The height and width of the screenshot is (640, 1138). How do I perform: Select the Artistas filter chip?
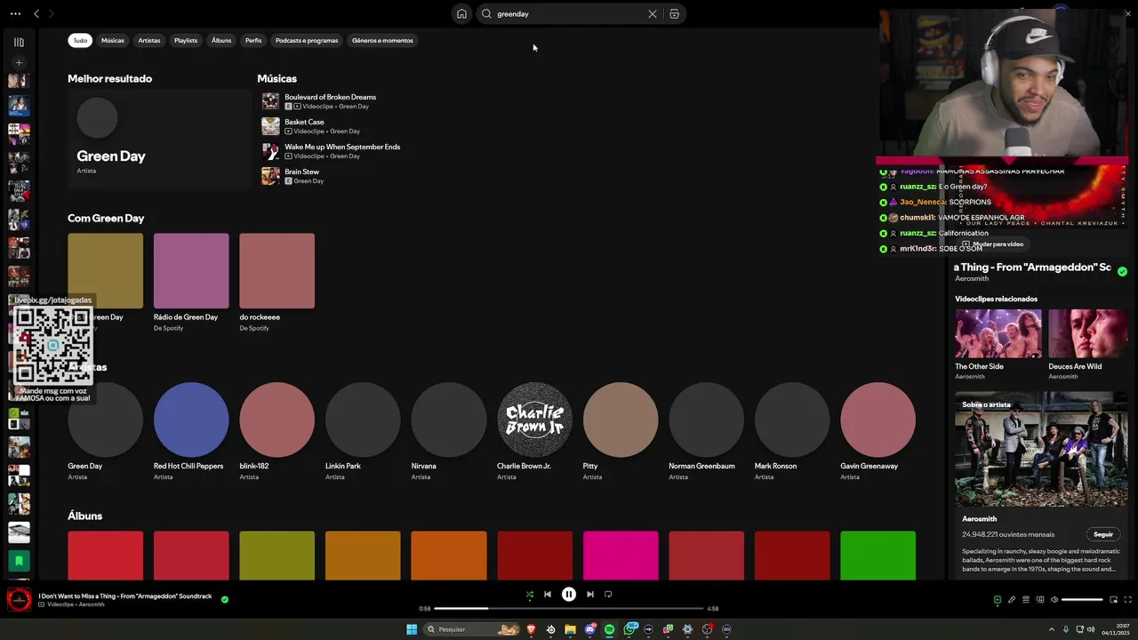pos(149,40)
